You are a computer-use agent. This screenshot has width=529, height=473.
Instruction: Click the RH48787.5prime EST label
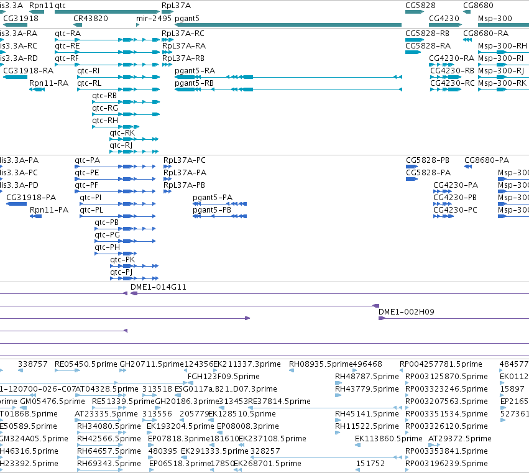367,377
